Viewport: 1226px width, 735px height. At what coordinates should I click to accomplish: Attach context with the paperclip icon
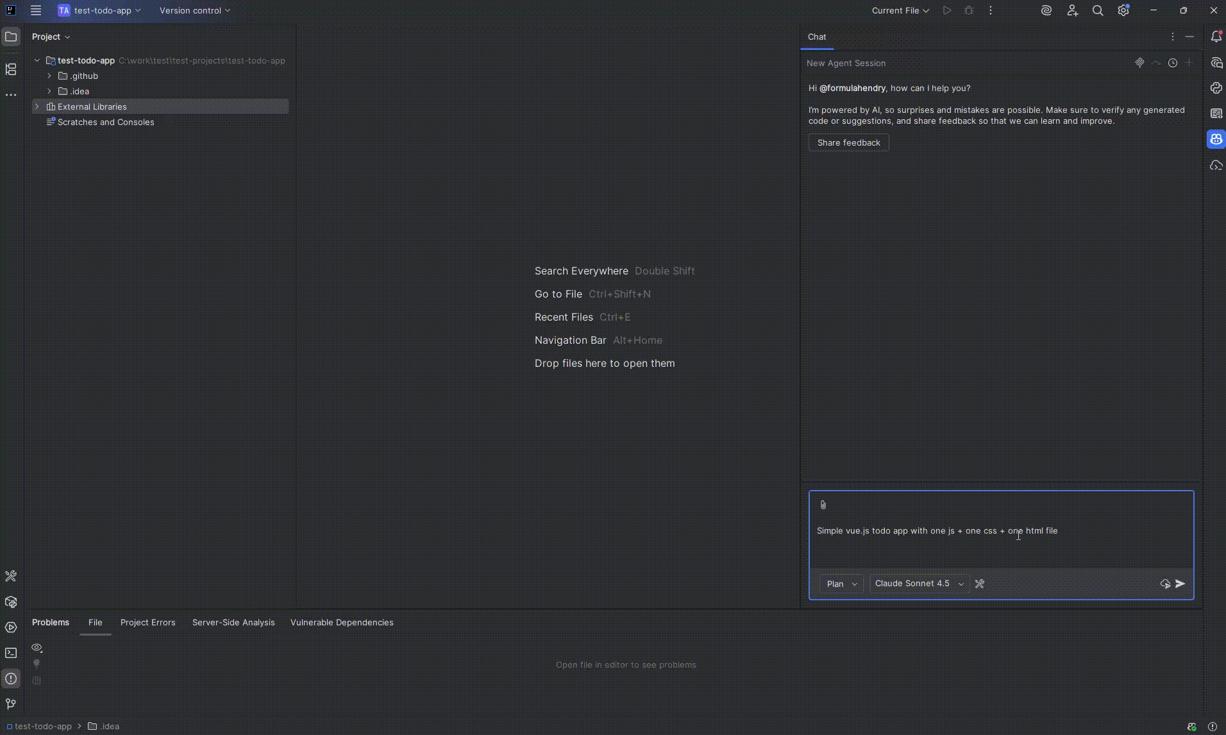pyautogui.click(x=823, y=505)
